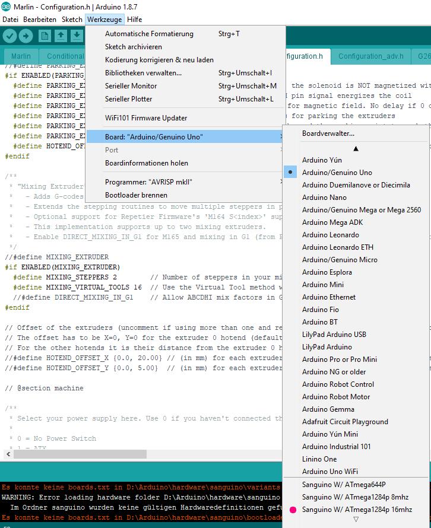
Task: Select Arduino/Genuino Micro board
Action: pyautogui.click(x=356, y=260)
